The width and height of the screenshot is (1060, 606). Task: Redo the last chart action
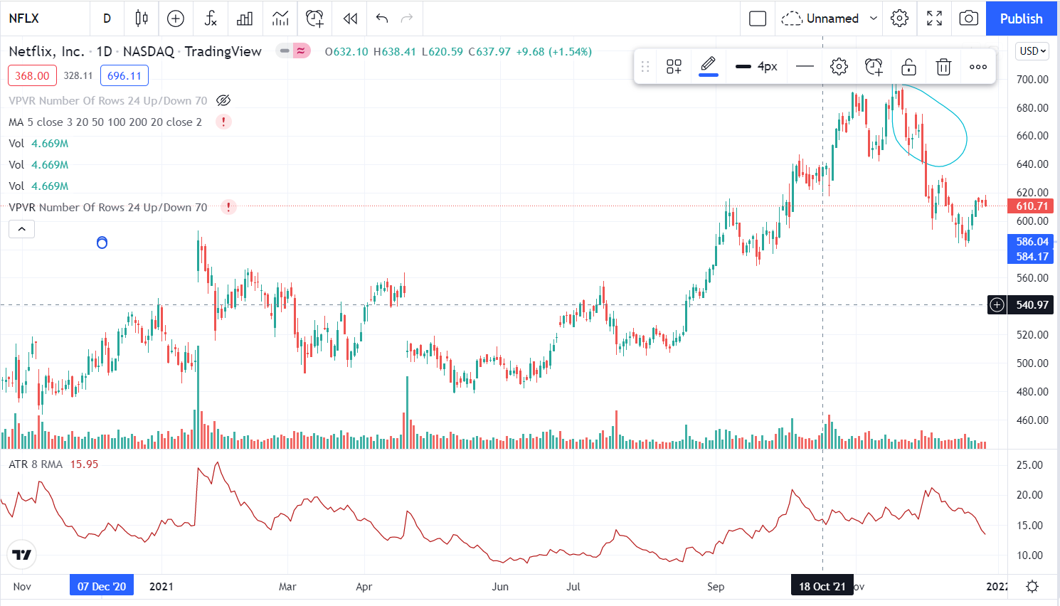407,18
